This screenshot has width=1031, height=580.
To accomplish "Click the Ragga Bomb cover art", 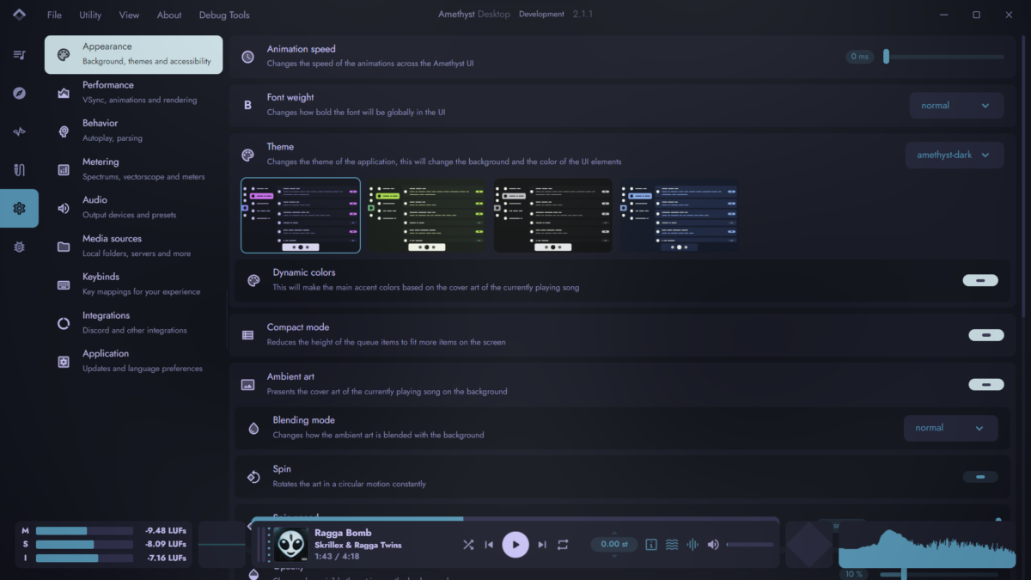I will pyautogui.click(x=290, y=545).
